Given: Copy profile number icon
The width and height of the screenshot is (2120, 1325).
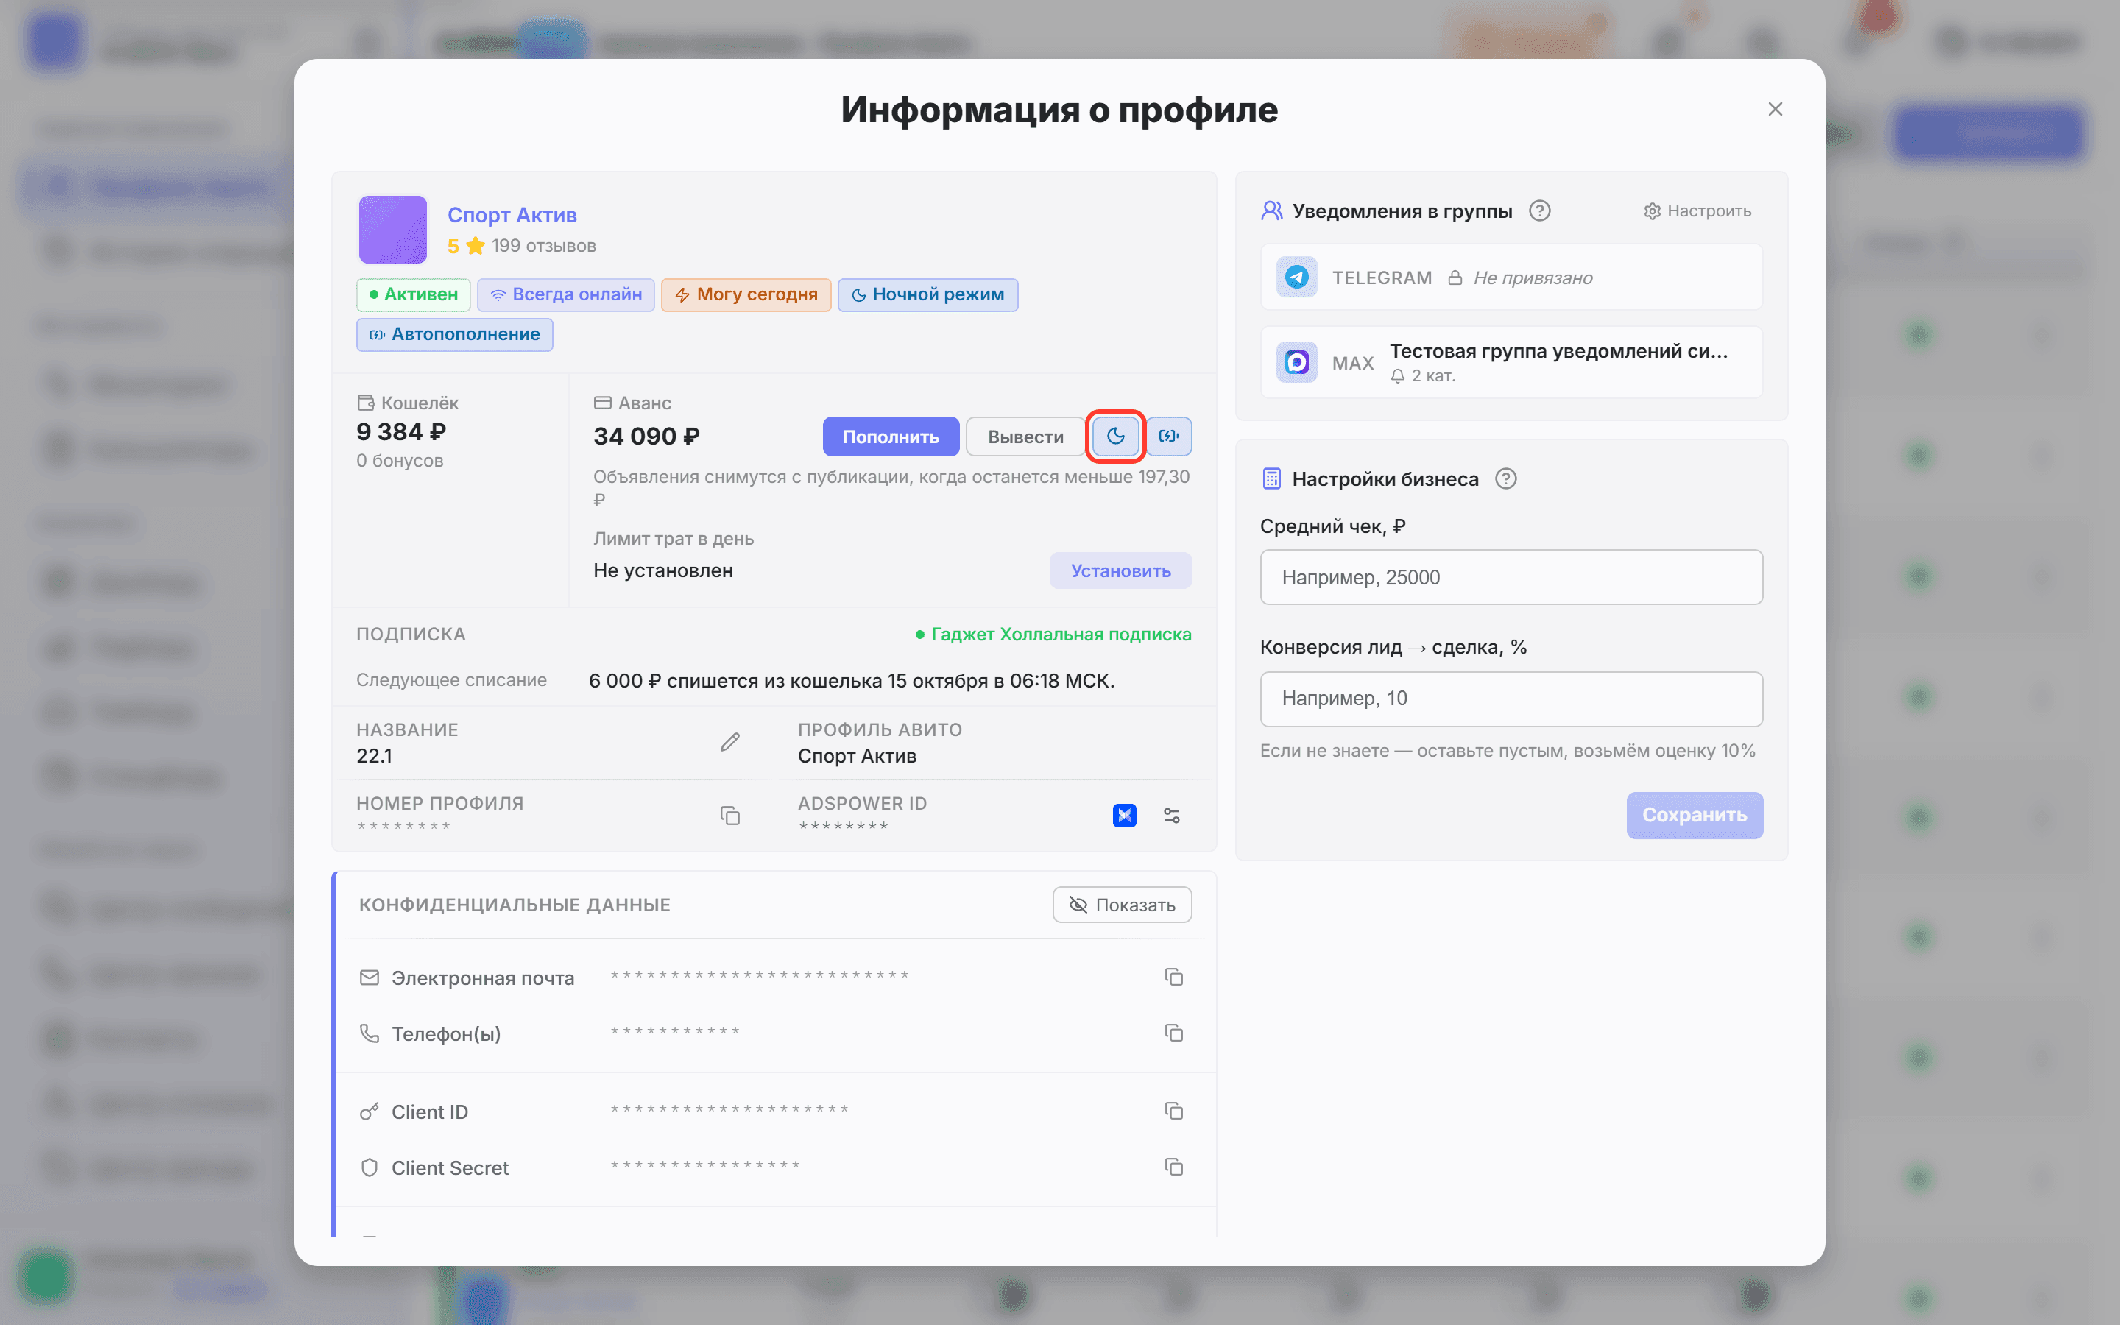Looking at the screenshot, I should pos(729,815).
